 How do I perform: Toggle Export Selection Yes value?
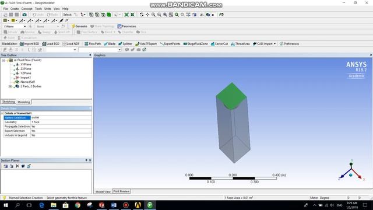point(61,131)
